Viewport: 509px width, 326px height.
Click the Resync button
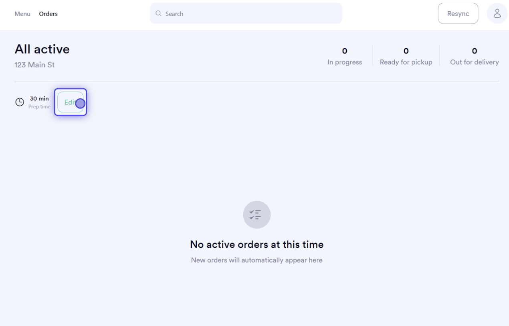pos(458,13)
